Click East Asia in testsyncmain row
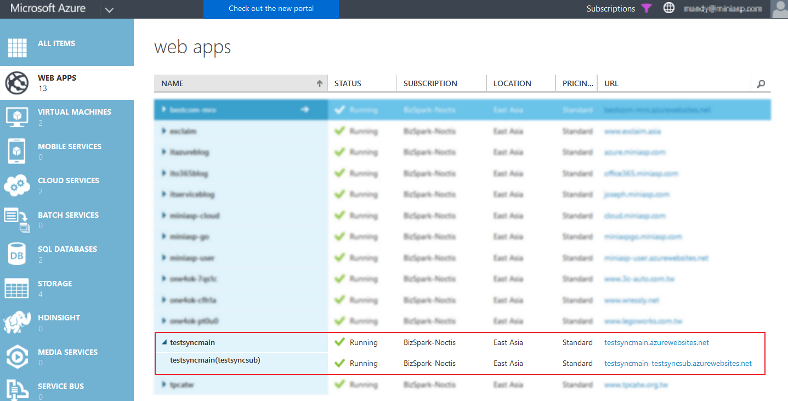788x401 pixels. 508,342
